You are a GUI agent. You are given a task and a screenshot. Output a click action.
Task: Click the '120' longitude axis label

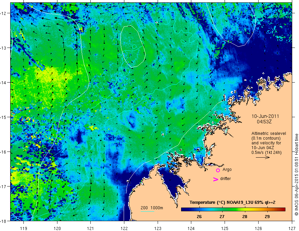coord(57,228)
